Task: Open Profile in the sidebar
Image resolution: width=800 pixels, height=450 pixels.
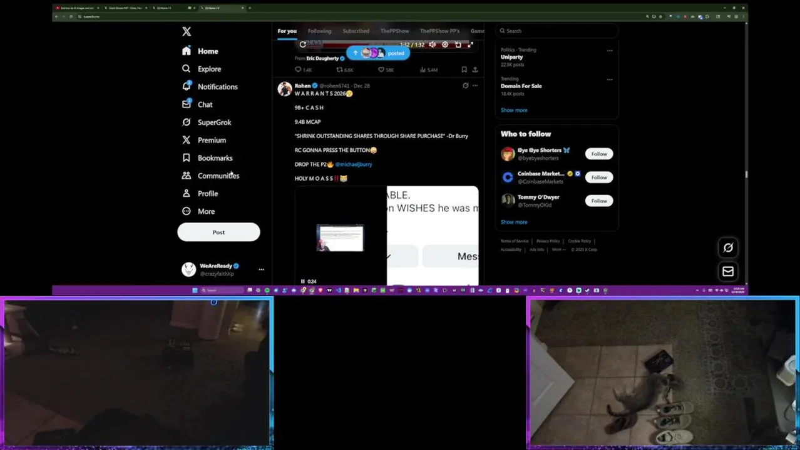Action: [200, 194]
